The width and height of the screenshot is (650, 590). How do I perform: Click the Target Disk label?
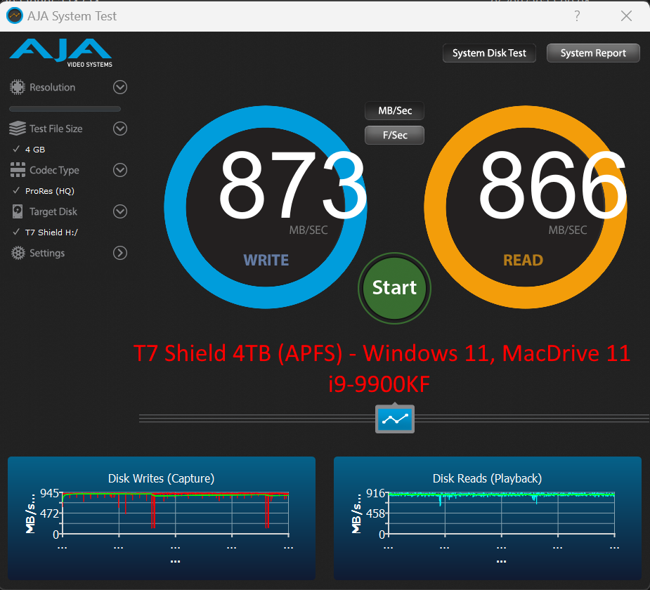(x=53, y=211)
